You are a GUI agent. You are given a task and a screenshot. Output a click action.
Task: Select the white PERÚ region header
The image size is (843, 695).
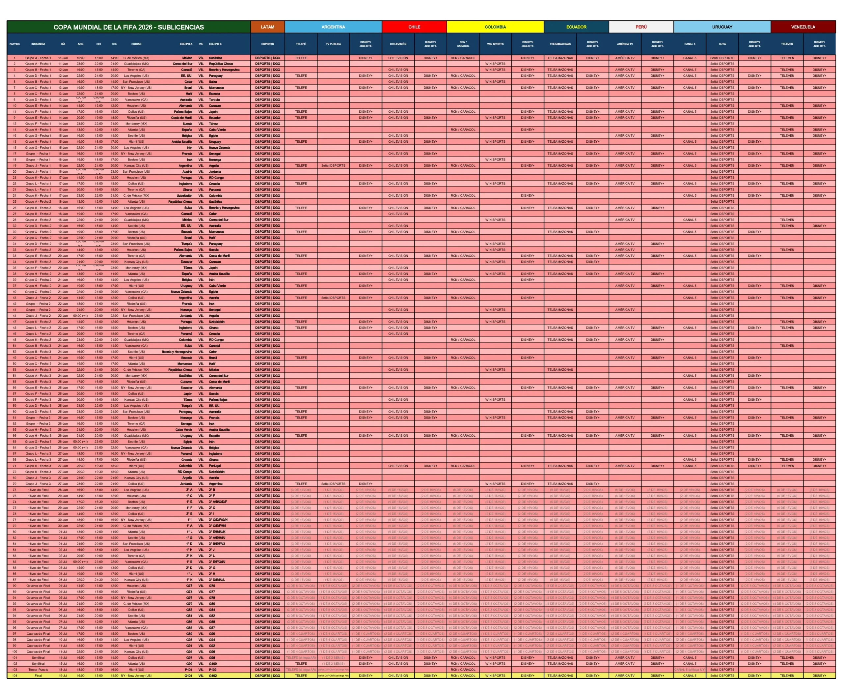coord(641,27)
